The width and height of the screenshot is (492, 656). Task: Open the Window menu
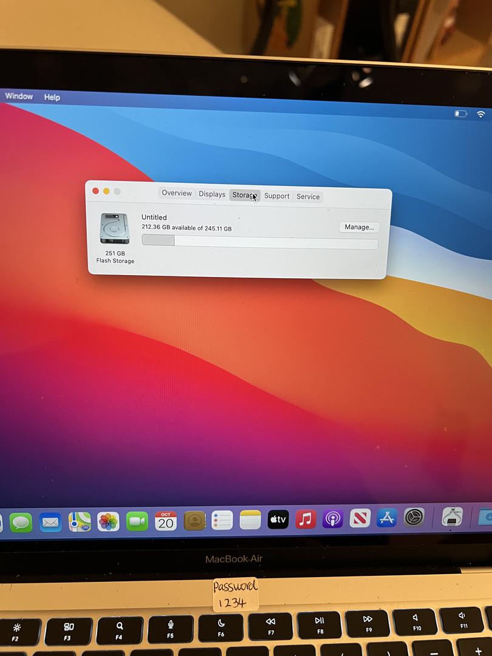(19, 96)
